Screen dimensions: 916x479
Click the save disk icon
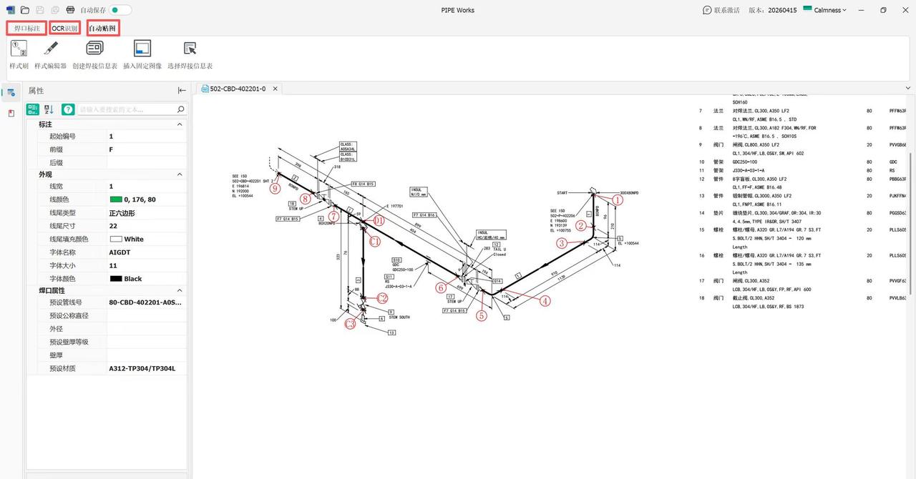tap(39, 10)
